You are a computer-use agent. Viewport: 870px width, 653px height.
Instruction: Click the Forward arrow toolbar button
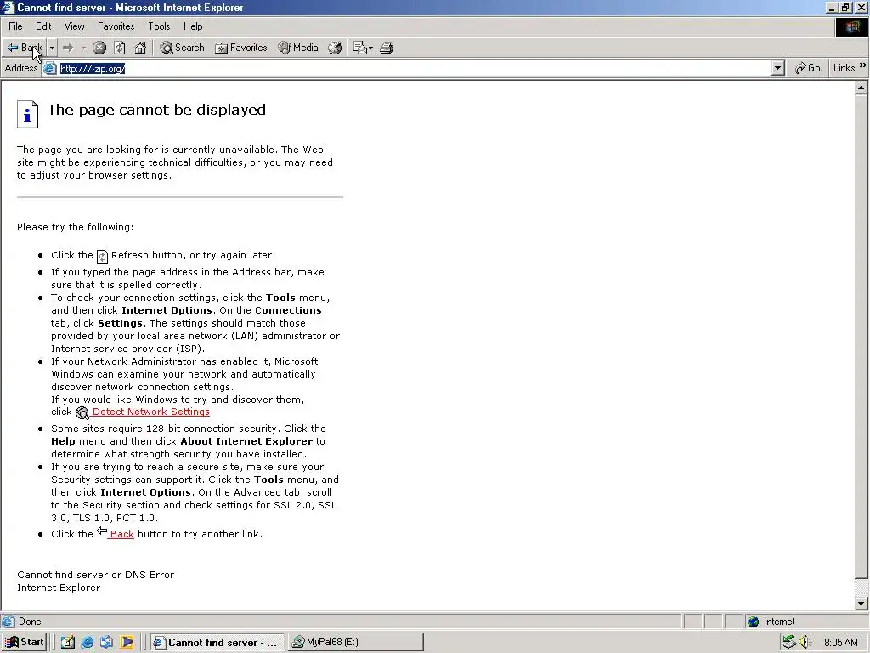(x=68, y=48)
